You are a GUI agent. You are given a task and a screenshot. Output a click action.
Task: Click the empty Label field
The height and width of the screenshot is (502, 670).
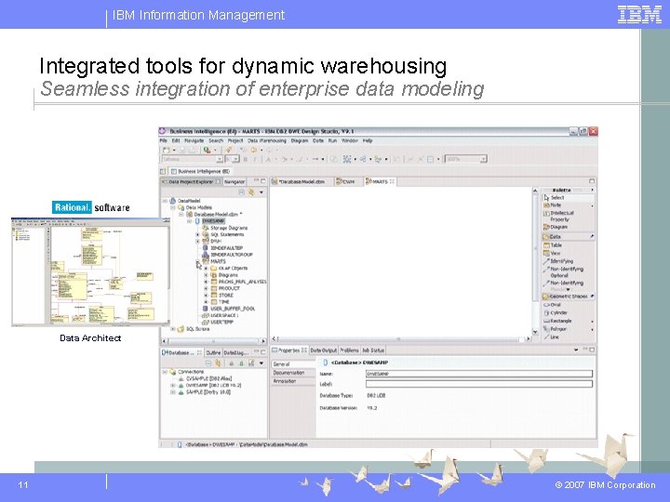479,384
